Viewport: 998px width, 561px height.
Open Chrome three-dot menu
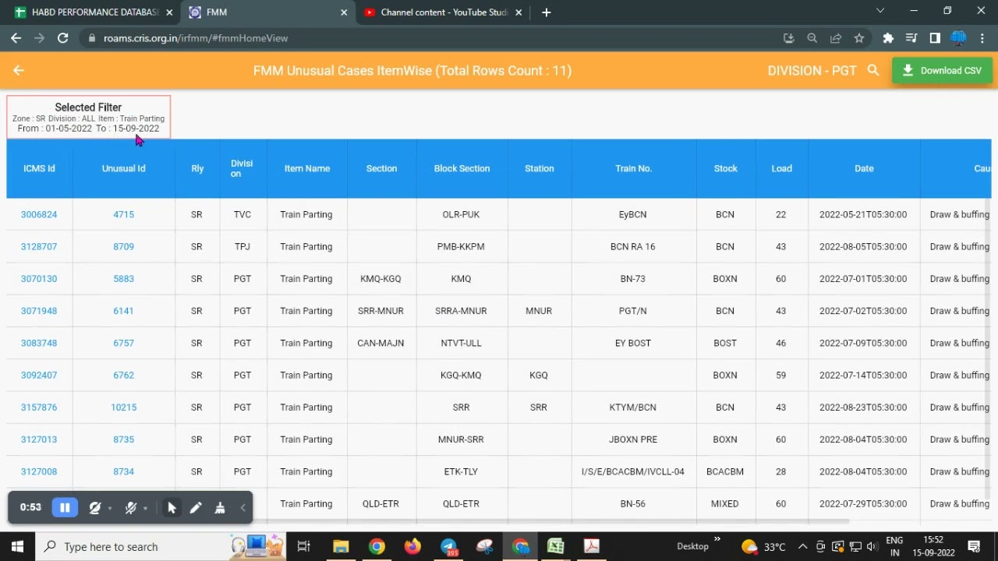point(982,37)
